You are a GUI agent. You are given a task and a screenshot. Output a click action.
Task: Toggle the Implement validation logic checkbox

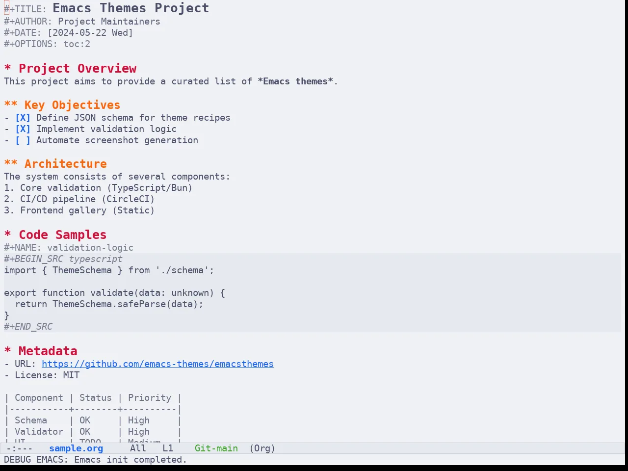click(23, 129)
